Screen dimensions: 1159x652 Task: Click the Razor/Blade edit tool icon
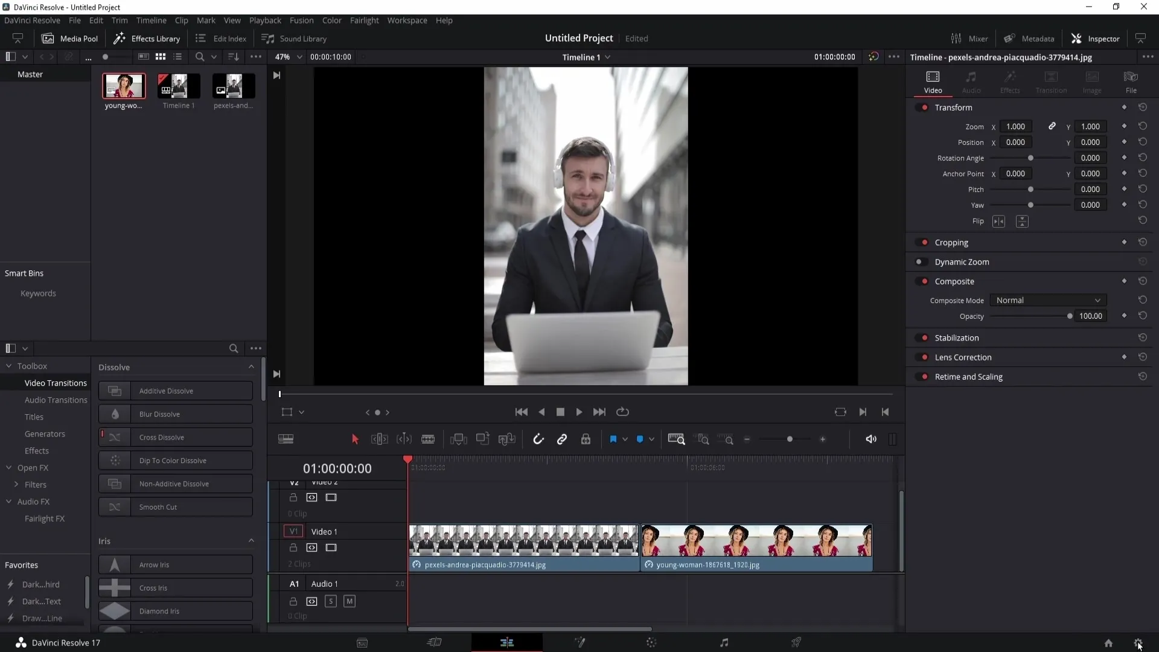(427, 439)
